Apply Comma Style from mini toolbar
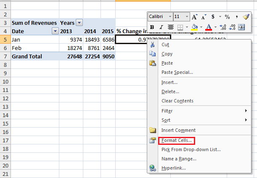 [x=236, y=17]
